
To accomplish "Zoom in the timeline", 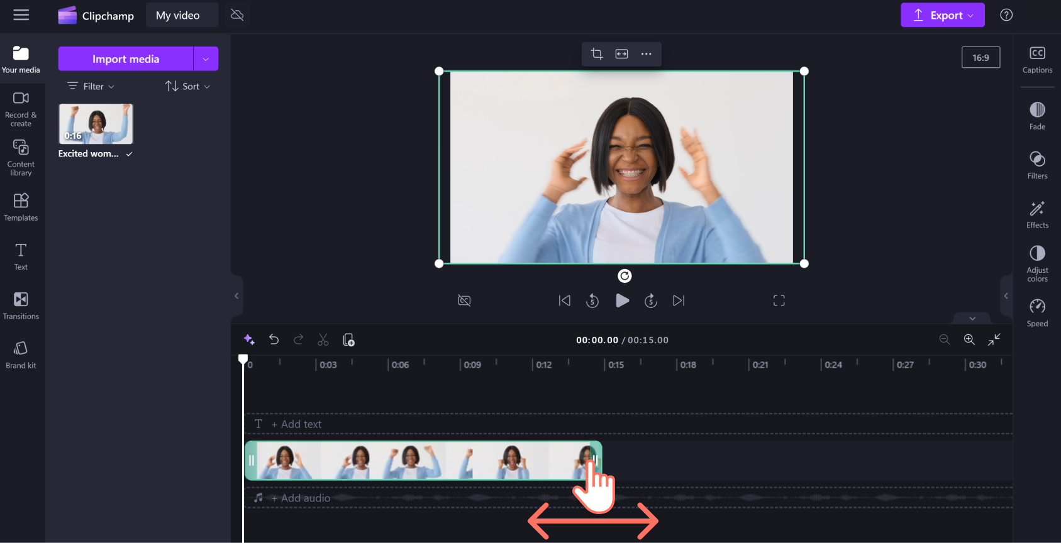I will [x=969, y=339].
